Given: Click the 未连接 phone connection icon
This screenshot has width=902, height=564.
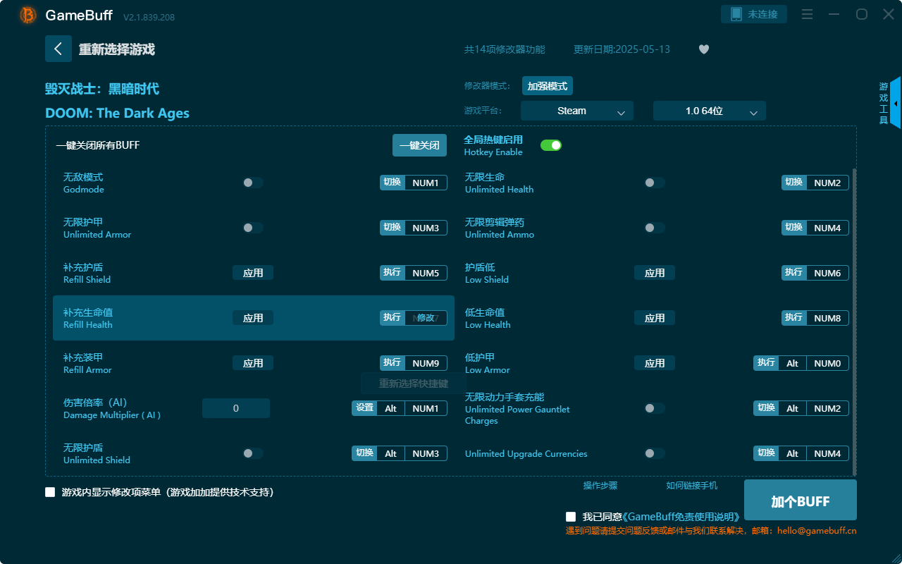Looking at the screenshot, I should pos(753,13).
